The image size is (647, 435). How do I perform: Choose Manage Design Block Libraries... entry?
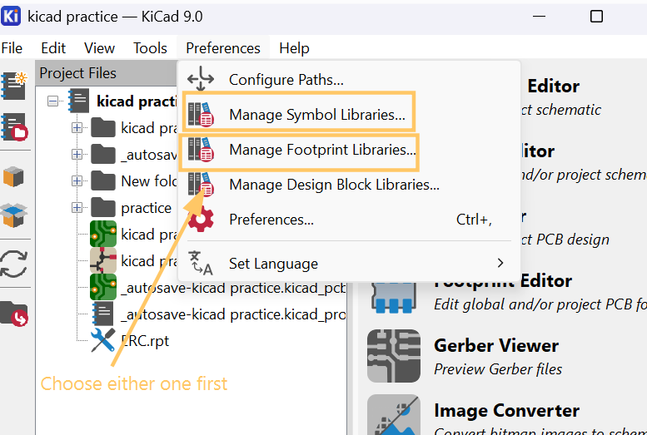click(349, 185)
